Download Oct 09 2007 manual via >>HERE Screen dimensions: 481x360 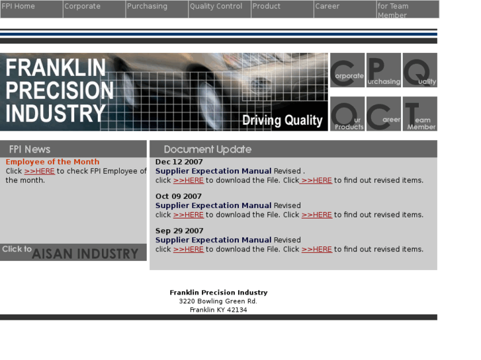click(x=189, y=215)
